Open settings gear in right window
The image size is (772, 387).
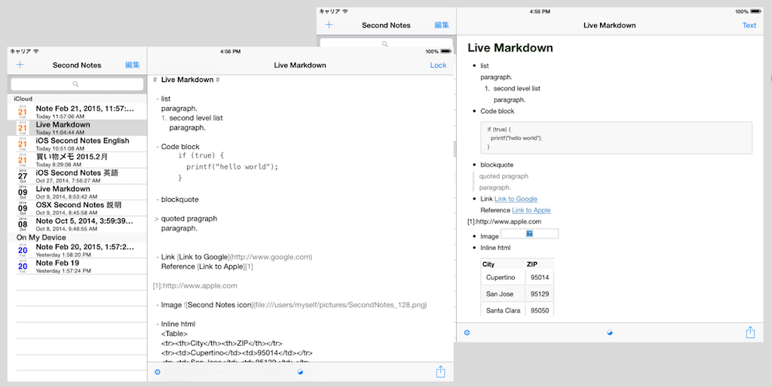(467, 333)
